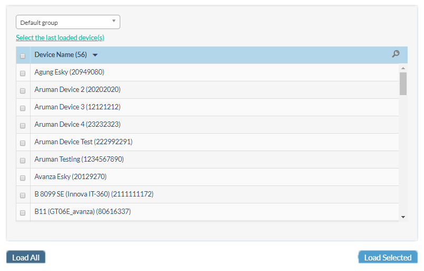Click the scroll down arrow of device list
This screenshot has height=271, width=424.
coord(403,217)
